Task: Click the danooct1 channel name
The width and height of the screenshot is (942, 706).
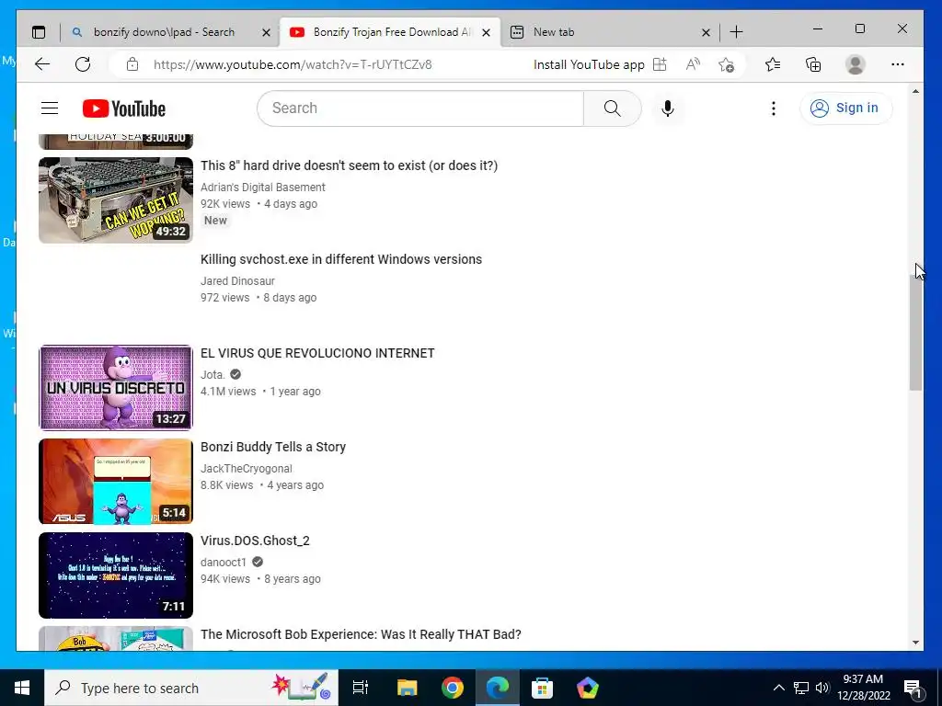Action: tap(224, 562)
